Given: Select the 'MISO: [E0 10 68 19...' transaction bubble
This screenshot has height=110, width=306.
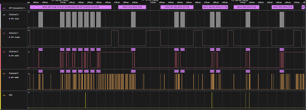Looking at the screenshot, I should coord(71,7).
